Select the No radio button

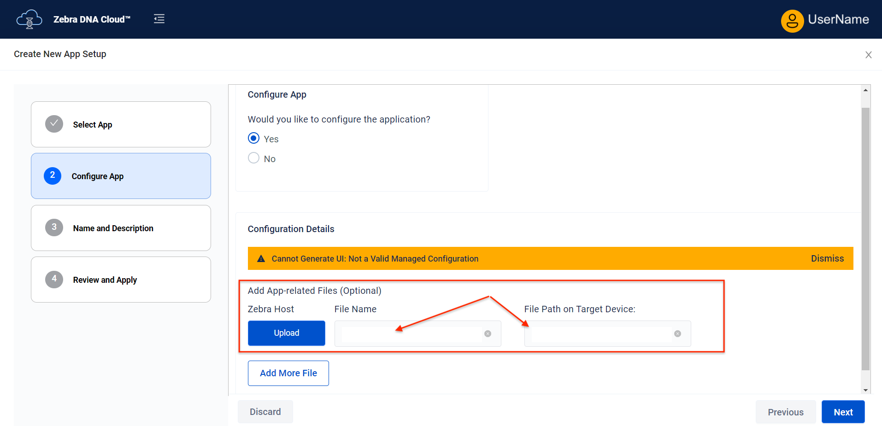tap(253, 158)
